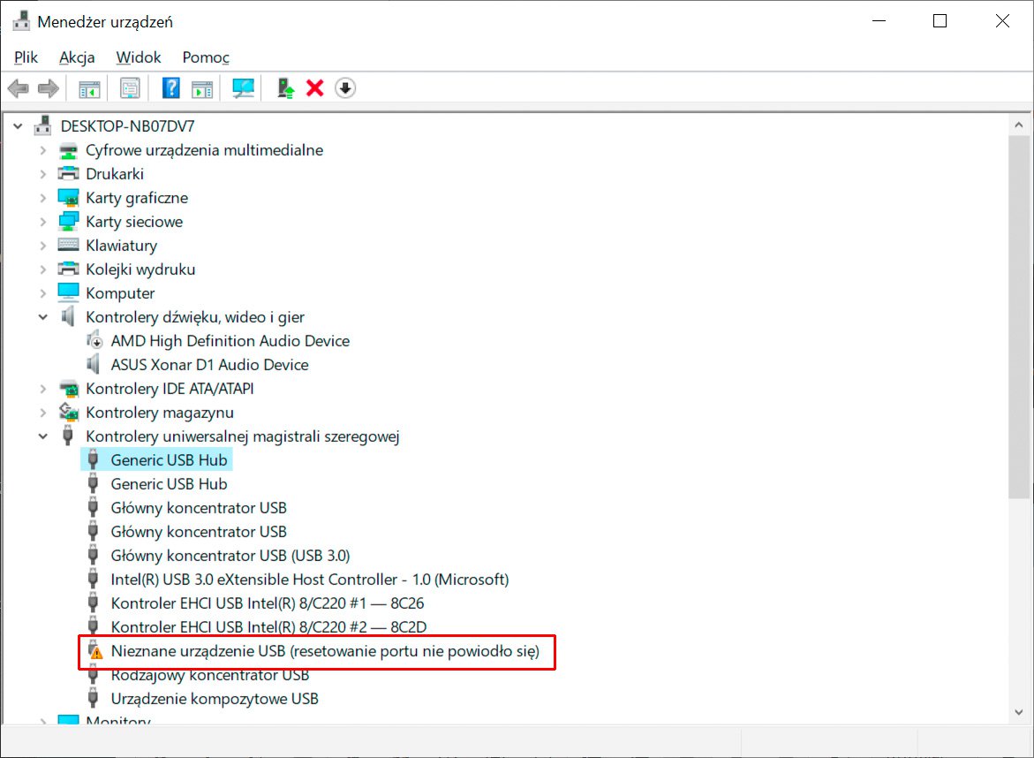This screenshot has width=1034, height=758.
Task: Expand the Karty sieciowe category
Action: 43,221
